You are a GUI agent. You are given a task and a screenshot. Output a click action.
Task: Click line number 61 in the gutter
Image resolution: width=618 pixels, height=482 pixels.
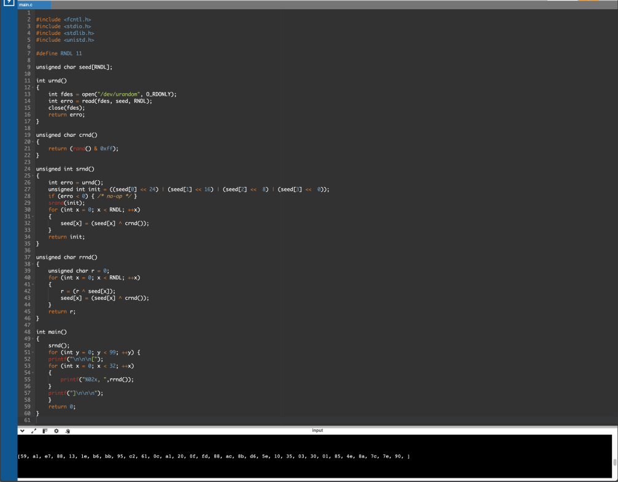(x=27, y=420)
